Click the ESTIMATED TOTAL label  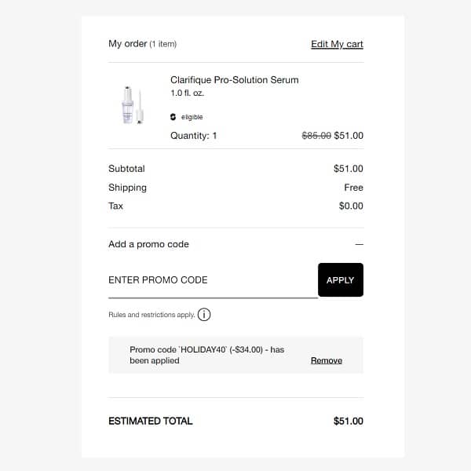pyautogui.click(x=150, y=421)
